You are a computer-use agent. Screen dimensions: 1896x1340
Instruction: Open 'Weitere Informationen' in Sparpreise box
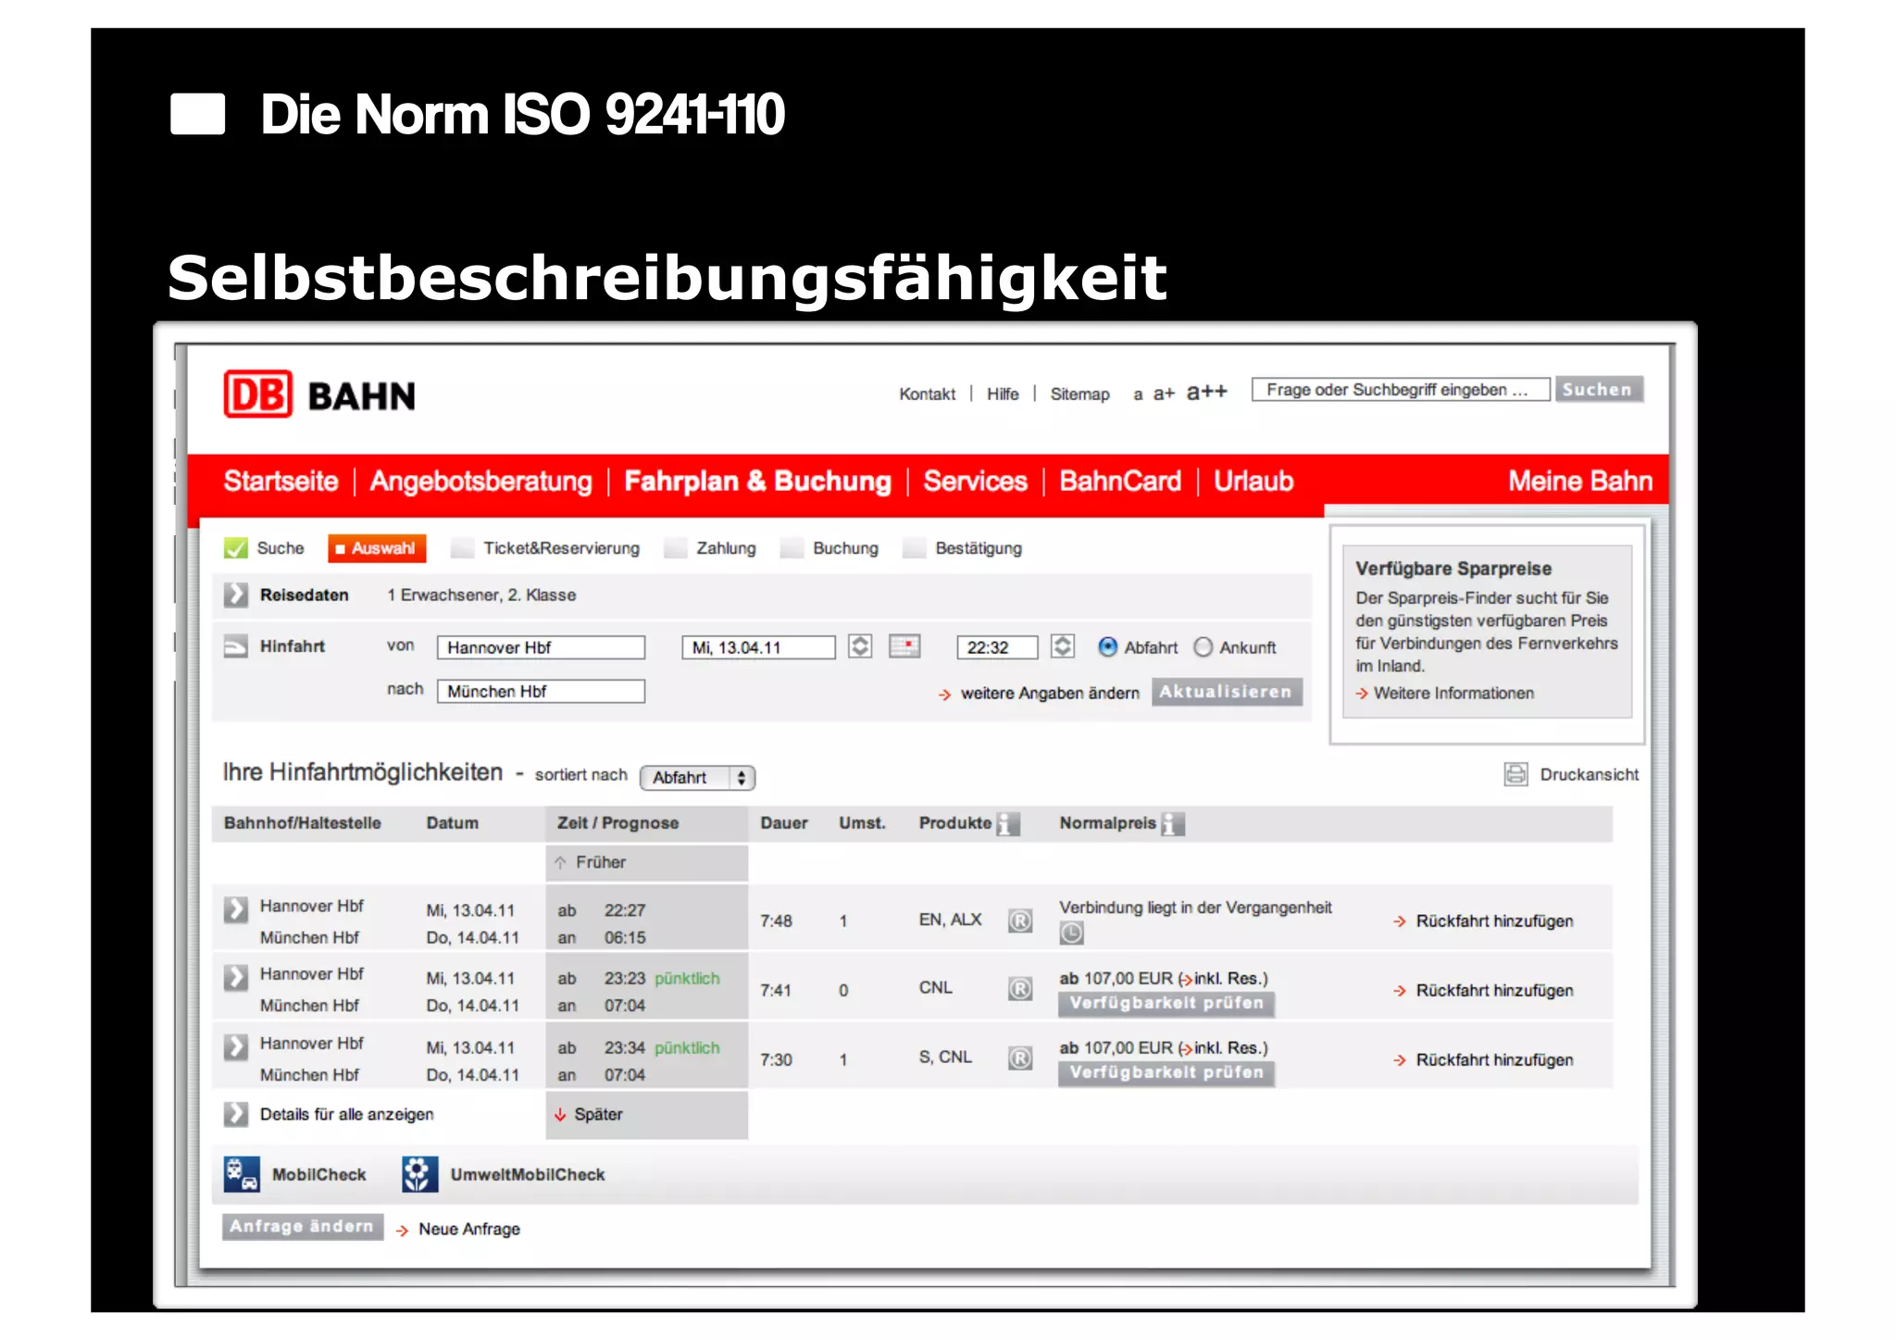click(x=1453, y=693)
